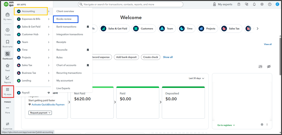Click the help question mark icon
282x135 pixels.
point(270,4)
